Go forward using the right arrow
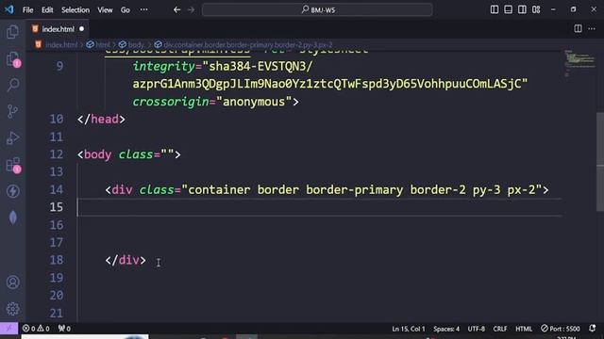 (192, 10)
